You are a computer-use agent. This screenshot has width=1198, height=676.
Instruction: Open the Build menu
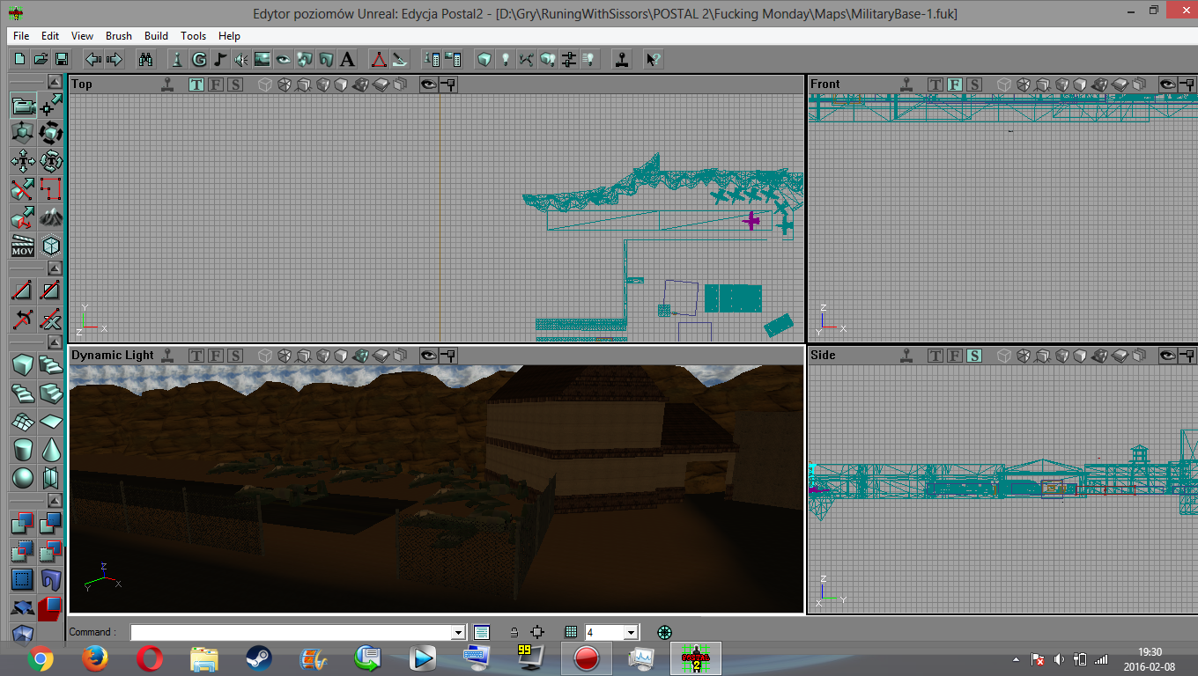(x=157, y=36)
